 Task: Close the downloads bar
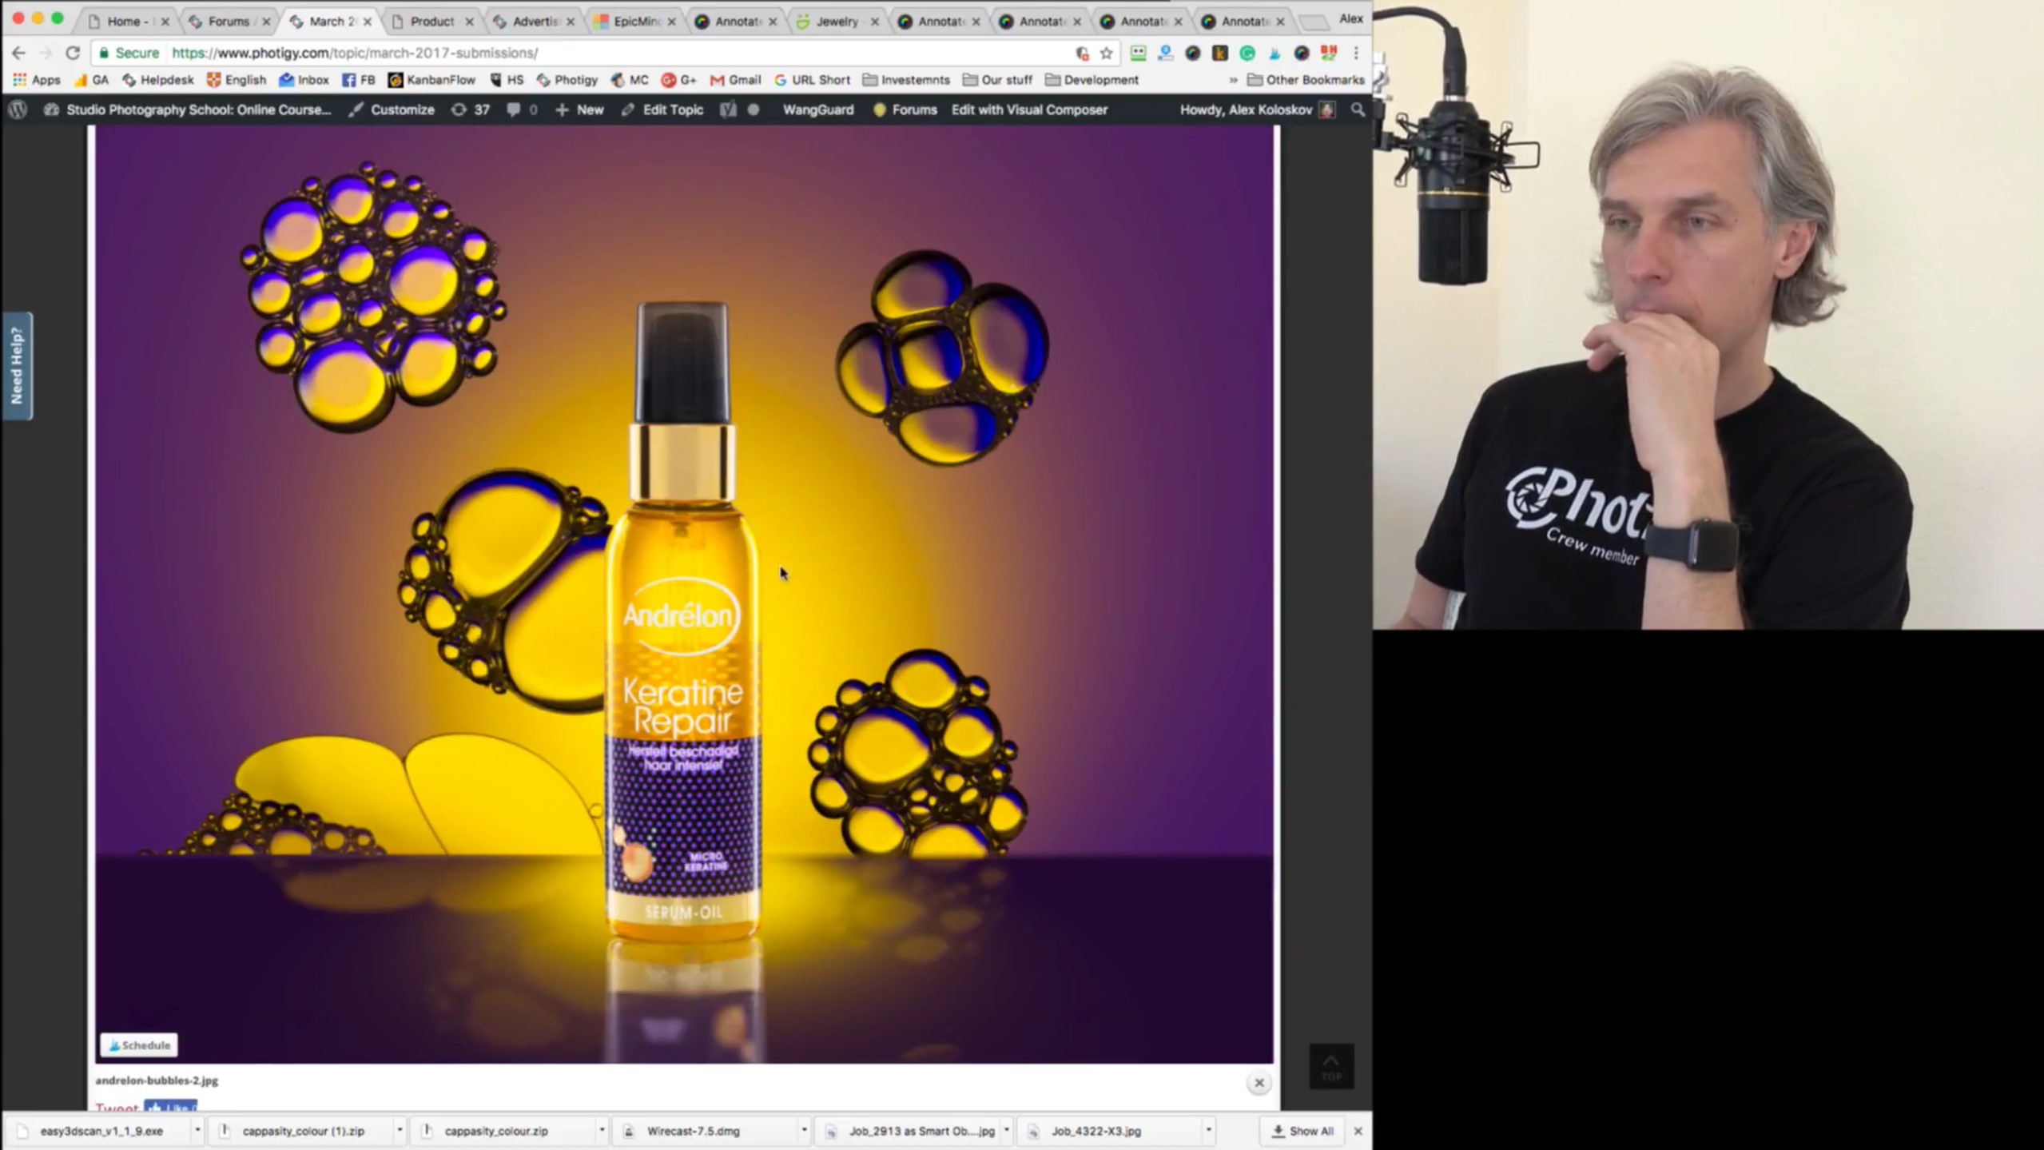coord(1358,1131)
